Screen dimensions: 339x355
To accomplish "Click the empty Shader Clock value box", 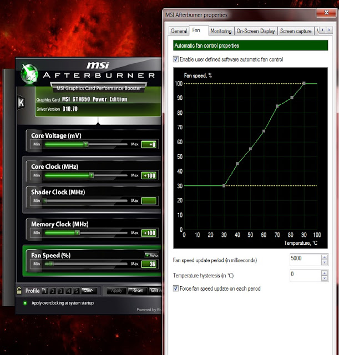I will click(149, 201).
